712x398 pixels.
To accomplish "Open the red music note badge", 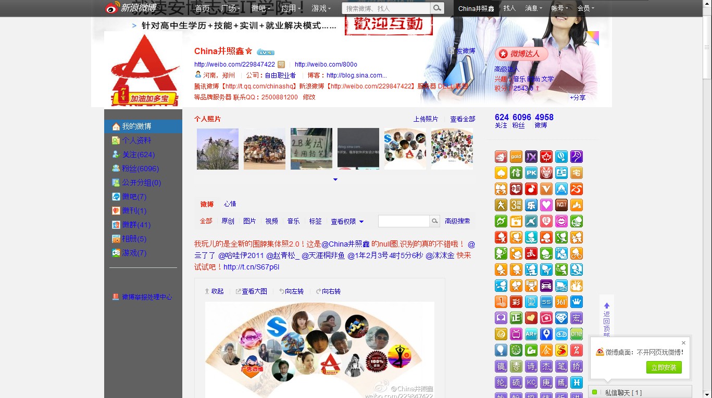I will pyautogui.click(x=531, y=189).
